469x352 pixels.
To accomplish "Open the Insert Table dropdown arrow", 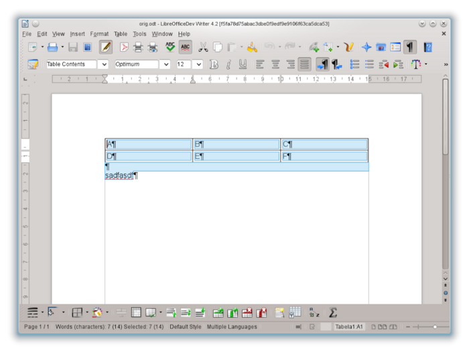I will tap(338, 47).
